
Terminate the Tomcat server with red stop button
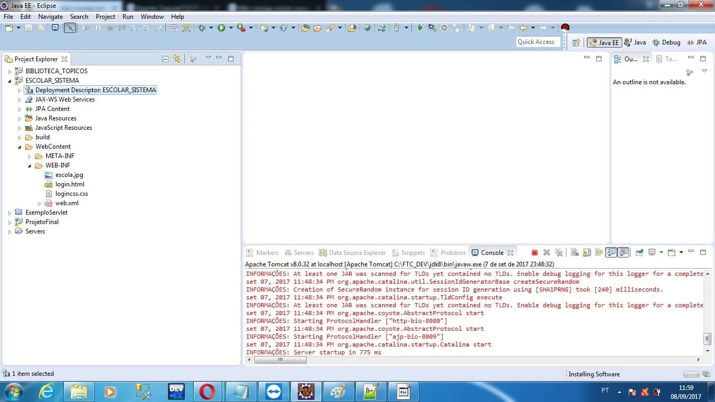coord(534,253)
